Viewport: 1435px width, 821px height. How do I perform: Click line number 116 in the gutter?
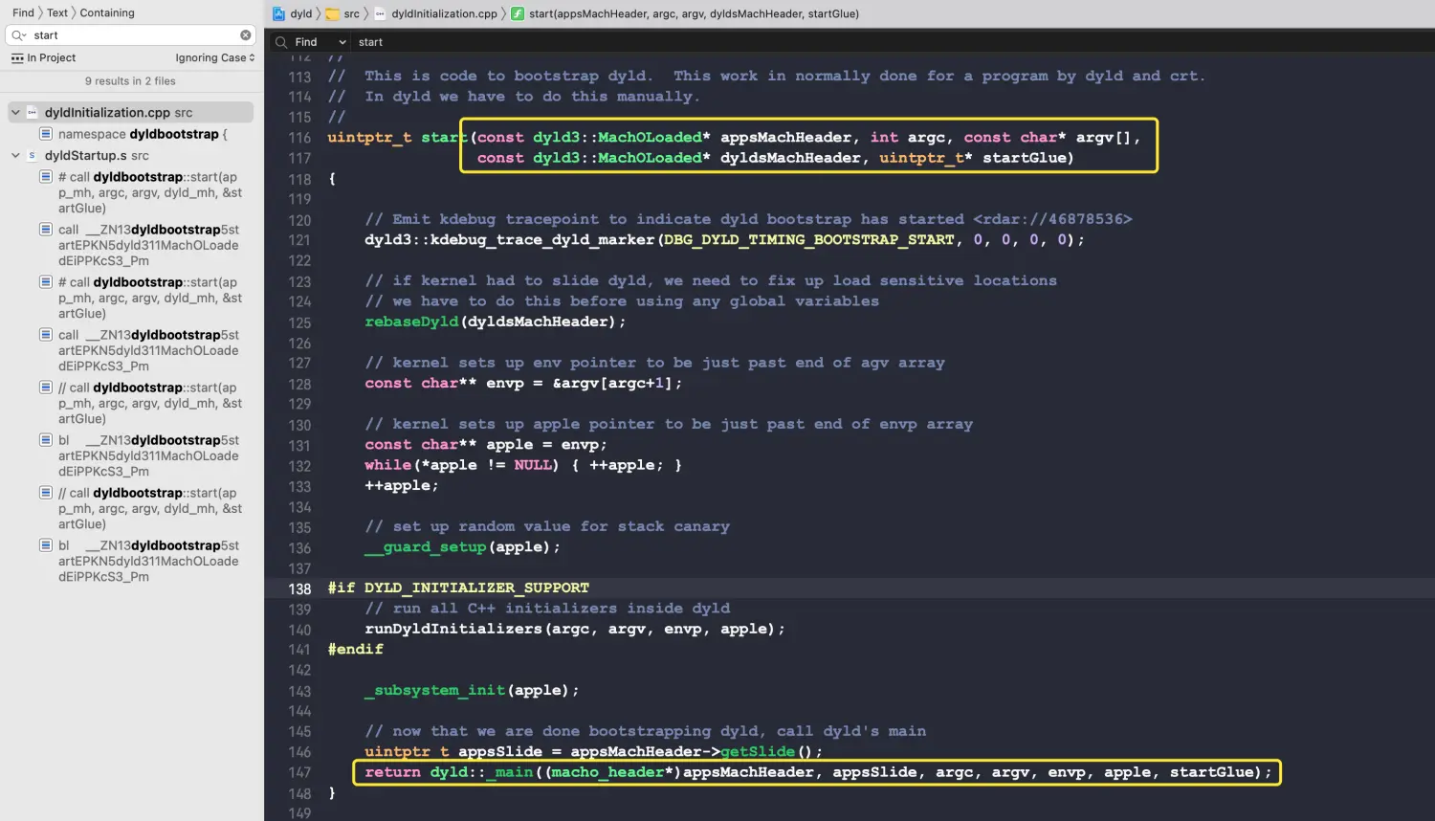(x=299, y=138)
